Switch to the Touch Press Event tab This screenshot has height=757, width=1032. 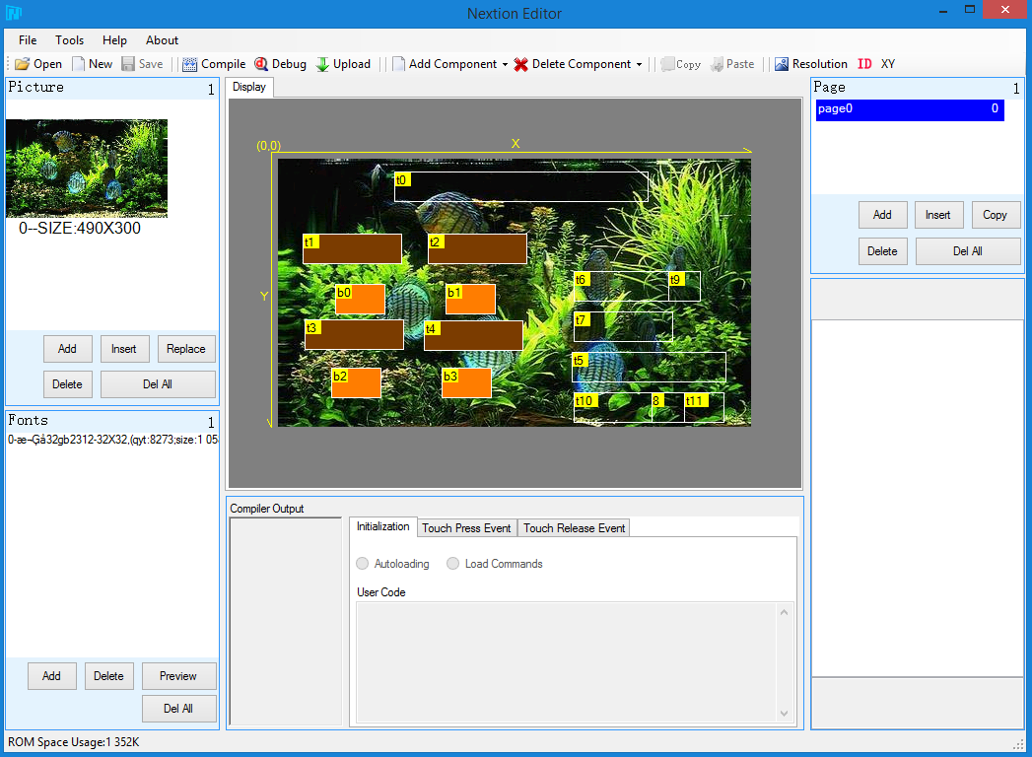466,528
